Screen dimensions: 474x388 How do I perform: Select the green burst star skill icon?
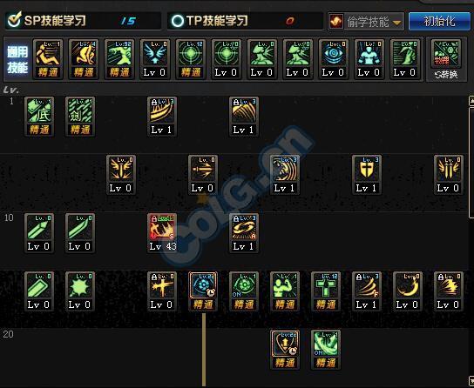[80, 291]
